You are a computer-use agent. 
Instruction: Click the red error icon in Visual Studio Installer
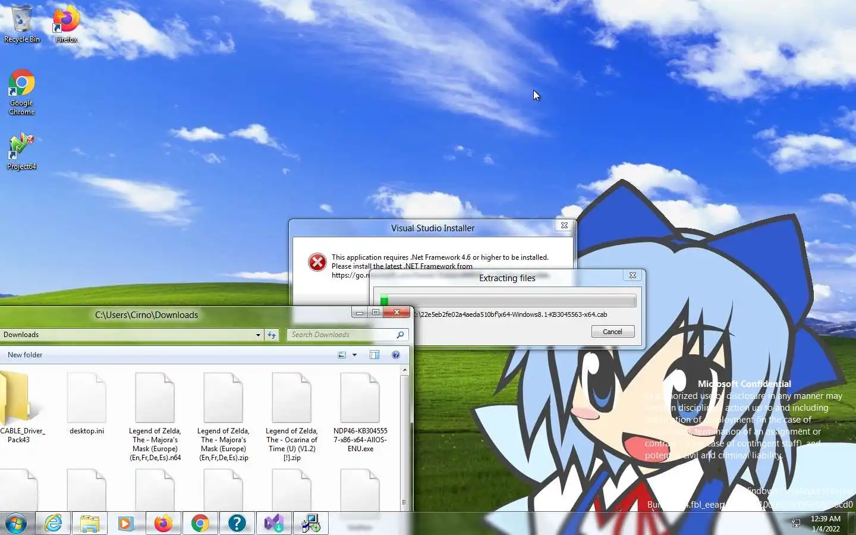pyautogui.click(x=317, y=262)
